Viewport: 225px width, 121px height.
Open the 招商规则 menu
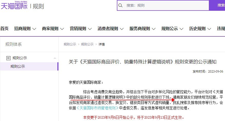22,28
